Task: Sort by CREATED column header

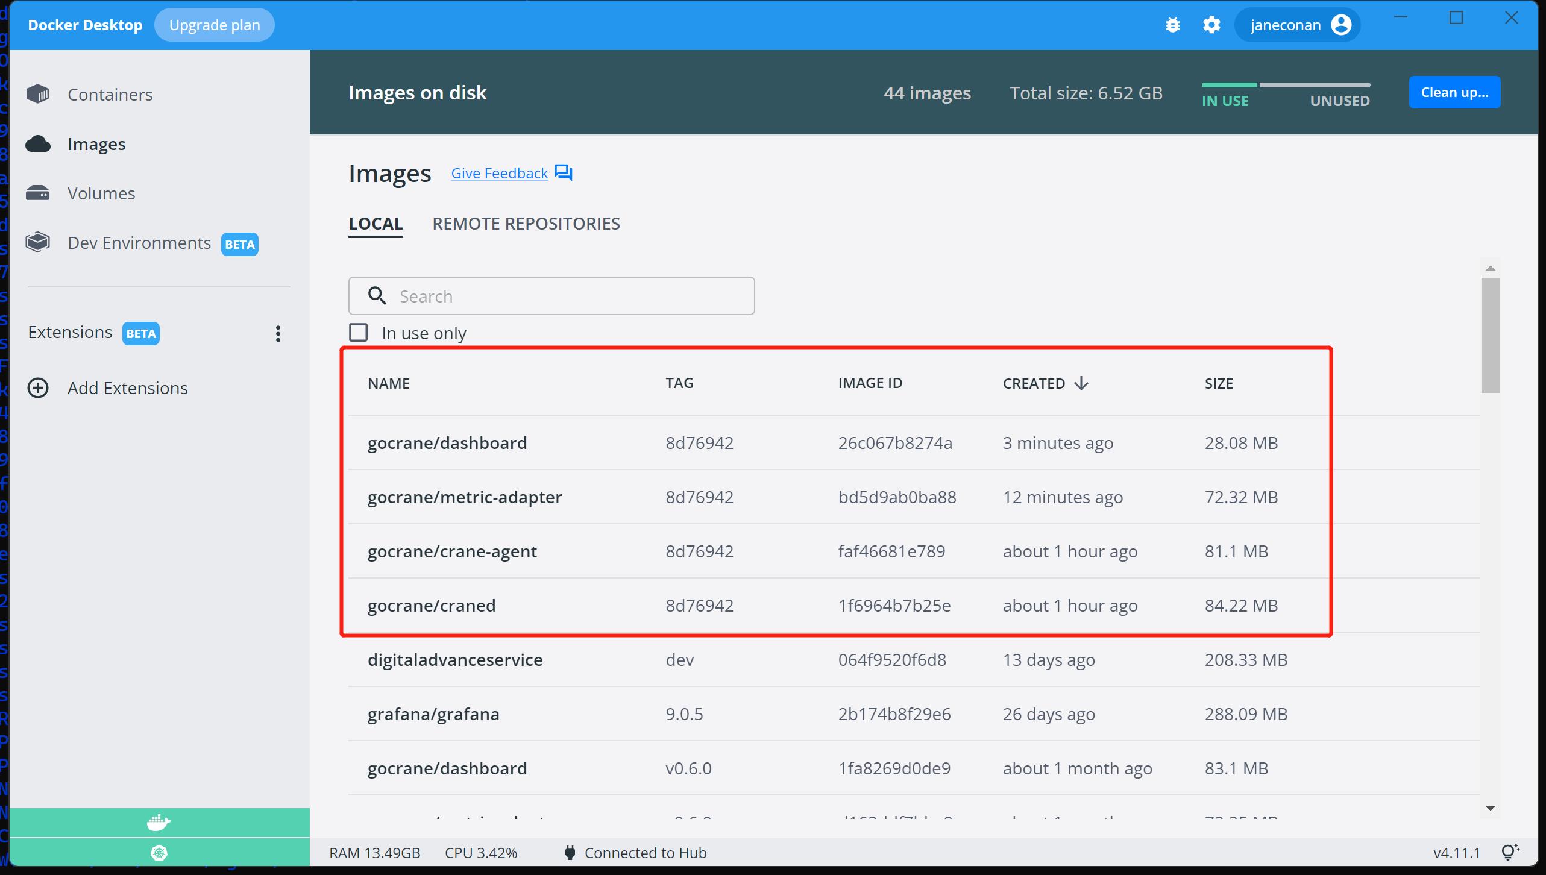Action: tap(1034, 383)
